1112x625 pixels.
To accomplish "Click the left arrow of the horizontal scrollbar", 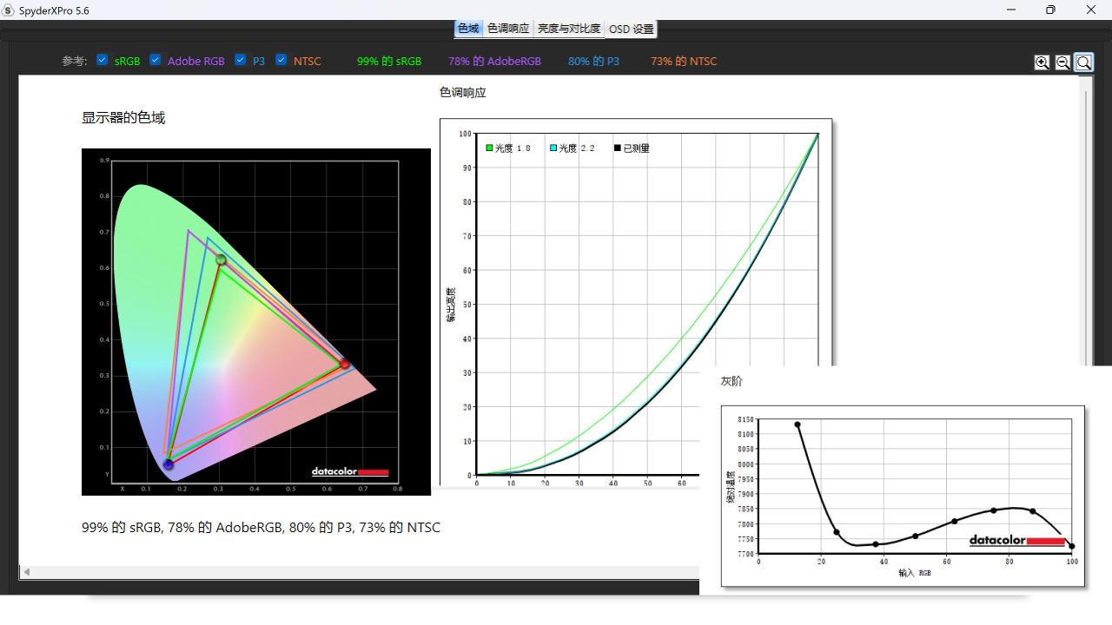I will coord(27,572).
